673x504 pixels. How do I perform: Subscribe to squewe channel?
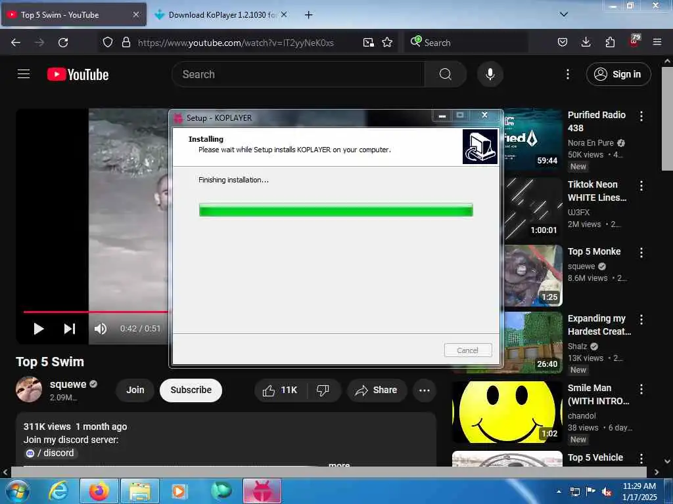[x=191, y=390]
